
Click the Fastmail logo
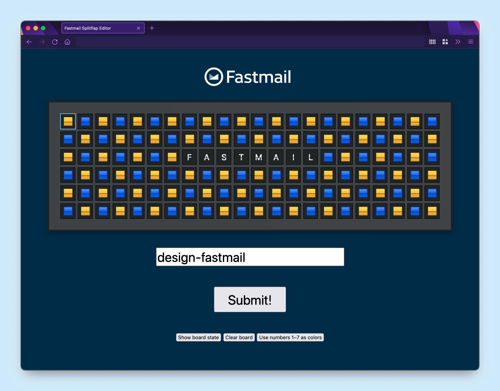click(x=248, y=77)
